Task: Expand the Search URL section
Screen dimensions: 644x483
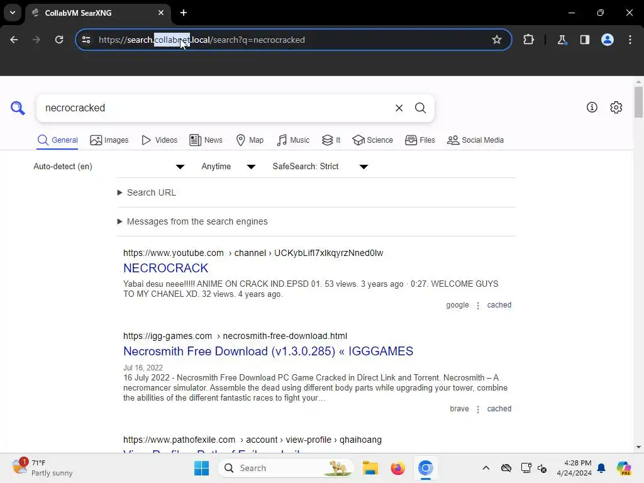Action: coord(147,192)
